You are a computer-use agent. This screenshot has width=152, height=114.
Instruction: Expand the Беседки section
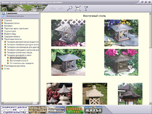click(8, 26)
